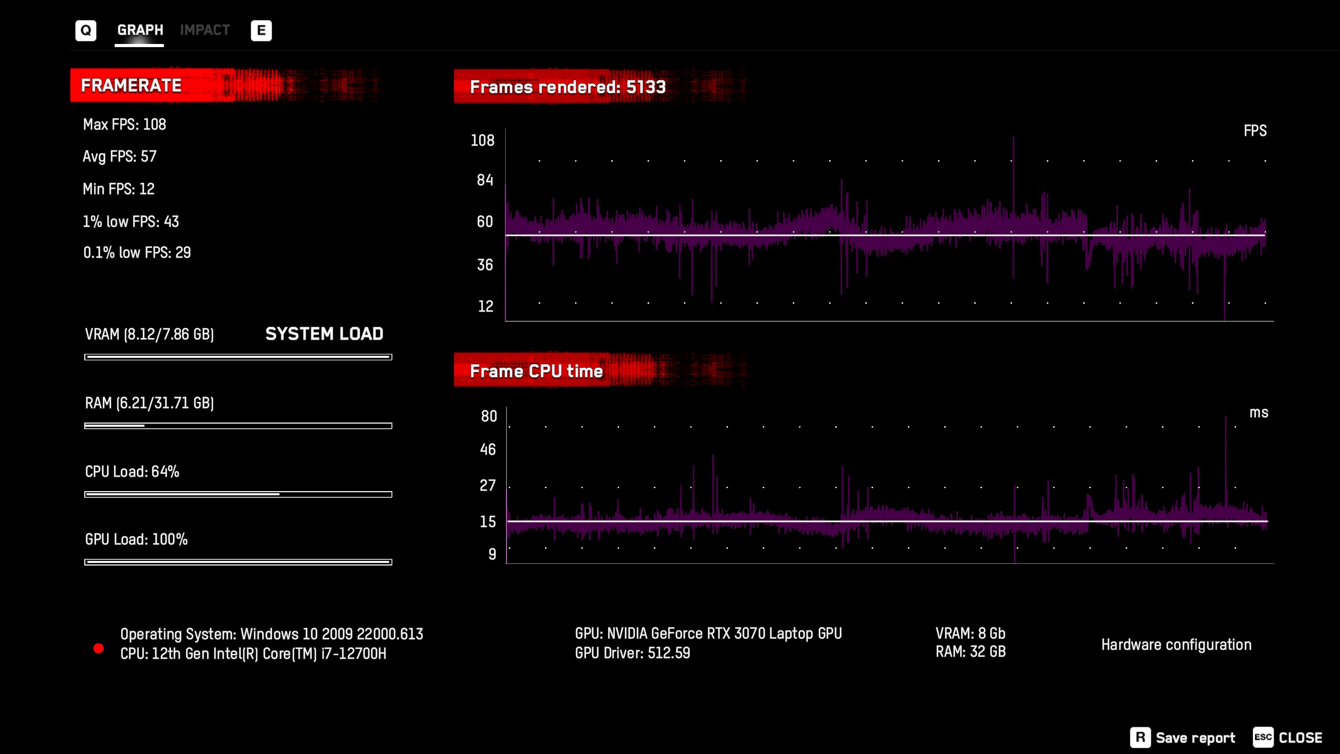This screenshot has height=754, width=1340.
Task: Click the Avg FPS: 57 stat
Action: click(x=120, y=157)
